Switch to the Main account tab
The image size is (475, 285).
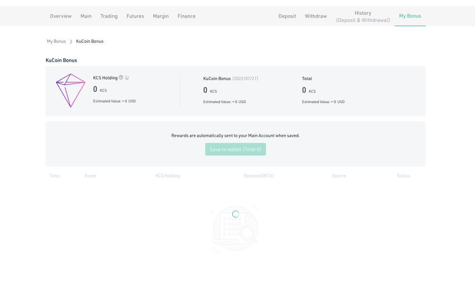point(86,16)
